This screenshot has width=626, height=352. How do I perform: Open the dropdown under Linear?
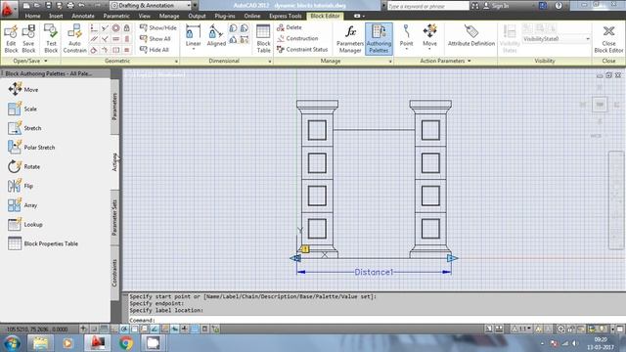point(194,50)
